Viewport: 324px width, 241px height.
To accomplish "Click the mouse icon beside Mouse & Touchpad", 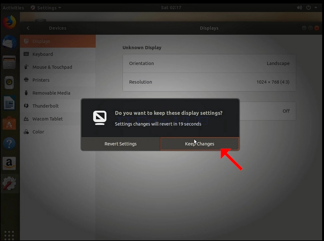I will (26, 67).
